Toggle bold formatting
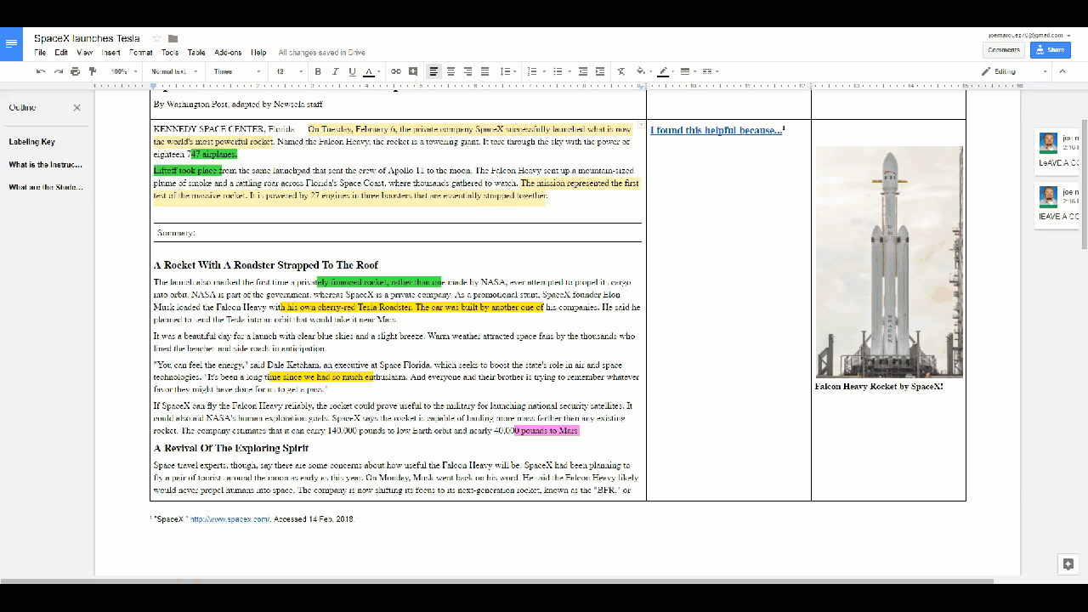This screenshot has width=1088, height=612. coord(318,71)
